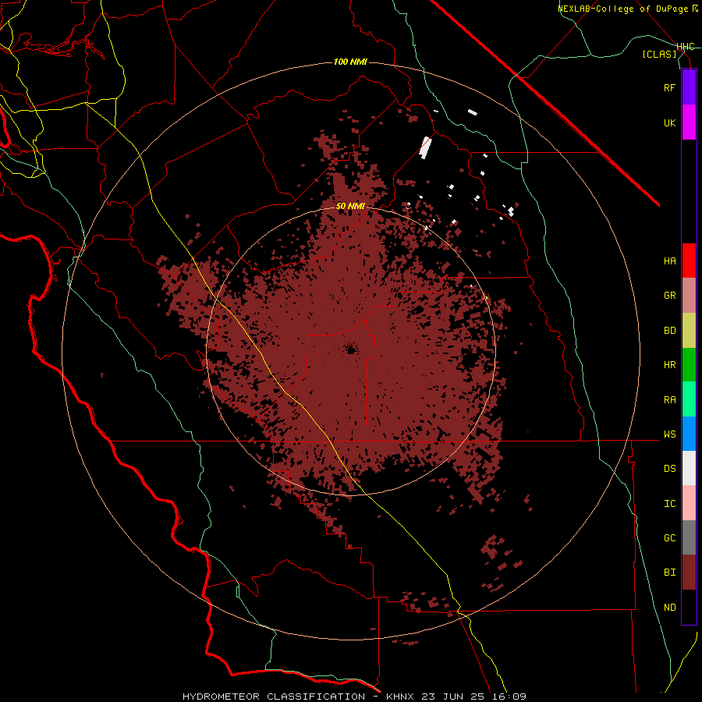
Task: Click the BD yellow legend swatch
Action: click(x=689, y=331)
